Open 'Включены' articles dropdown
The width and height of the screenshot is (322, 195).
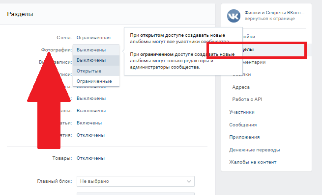pos(89,123)
